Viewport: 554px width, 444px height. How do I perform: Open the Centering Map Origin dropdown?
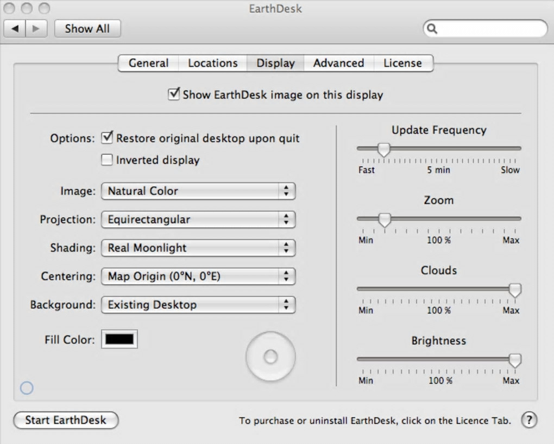pos(198,276)
